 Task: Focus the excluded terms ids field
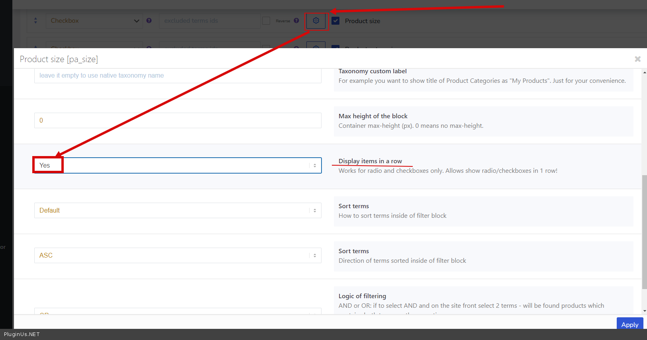point(210,21)
